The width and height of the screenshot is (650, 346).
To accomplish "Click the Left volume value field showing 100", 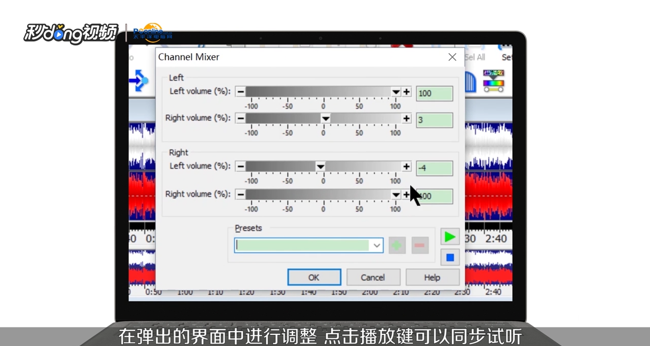I will (x=434, y=93).
